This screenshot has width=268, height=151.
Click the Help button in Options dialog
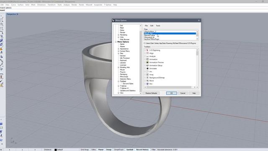tap(194, 93)
